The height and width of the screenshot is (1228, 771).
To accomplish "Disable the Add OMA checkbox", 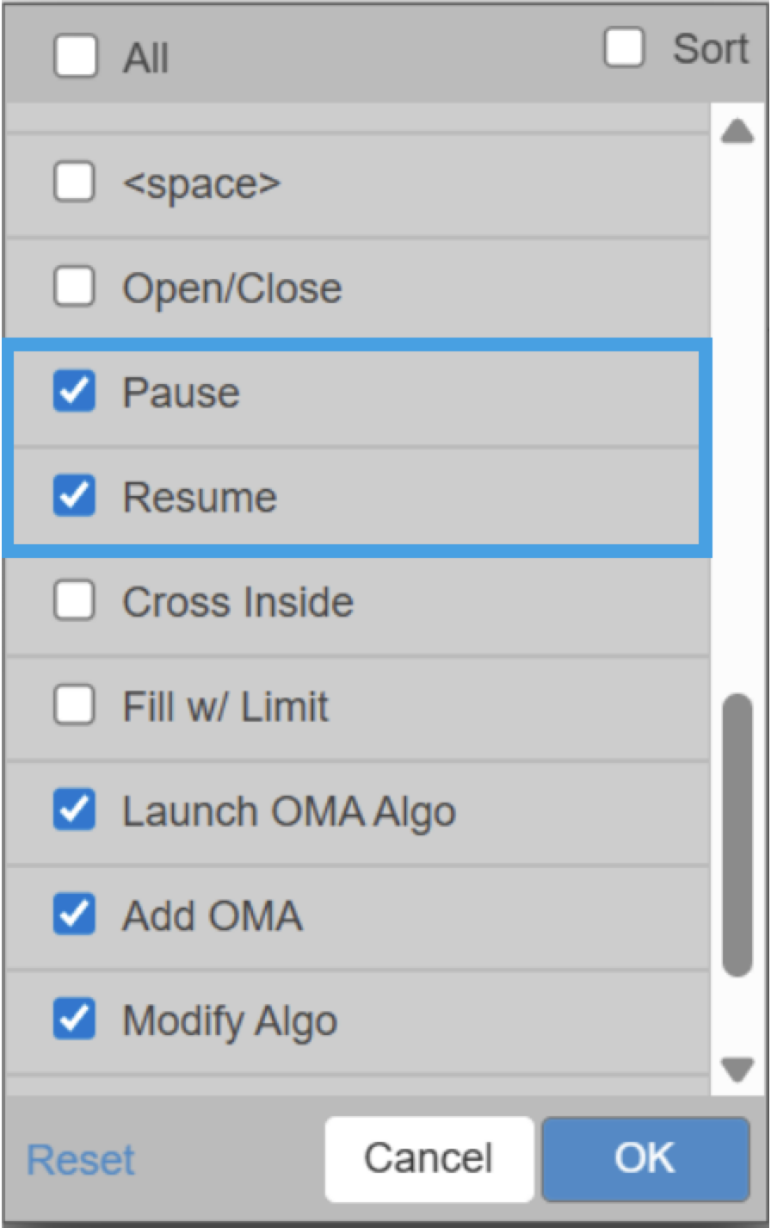I will coord(74,915).
